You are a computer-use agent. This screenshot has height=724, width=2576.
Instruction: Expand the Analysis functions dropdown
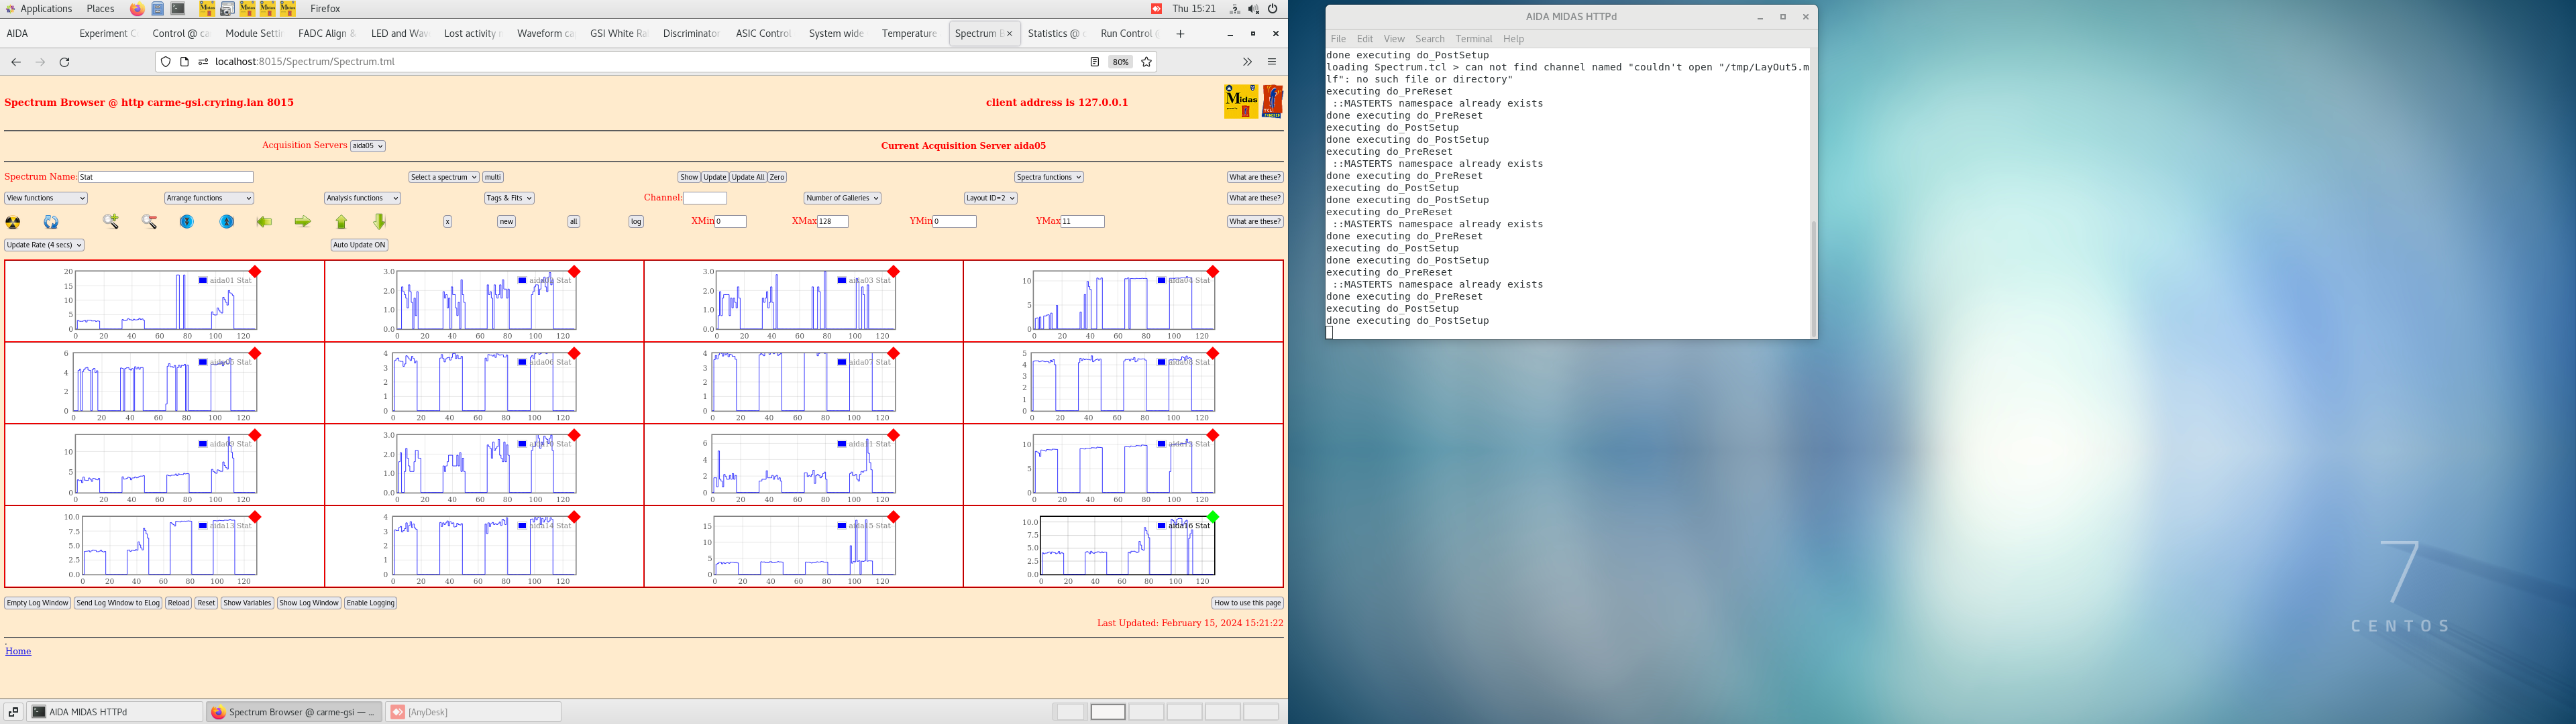click(362, 198)
